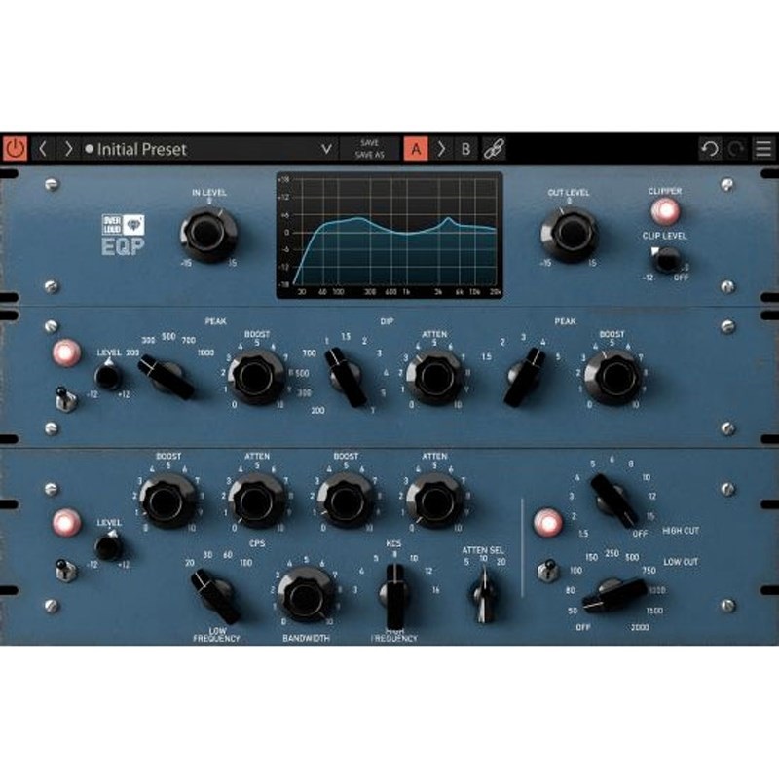Flip the bottom section left toggle switch
This screenshot has height=779, width=779.
click(65, 571)
